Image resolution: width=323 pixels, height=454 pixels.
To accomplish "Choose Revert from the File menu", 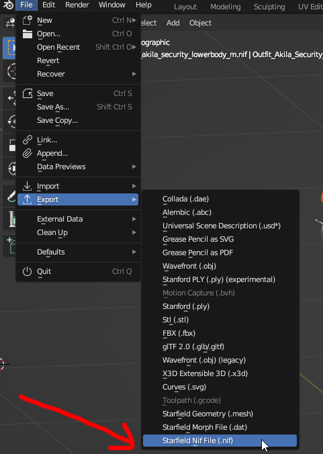I will click(78, 60).
